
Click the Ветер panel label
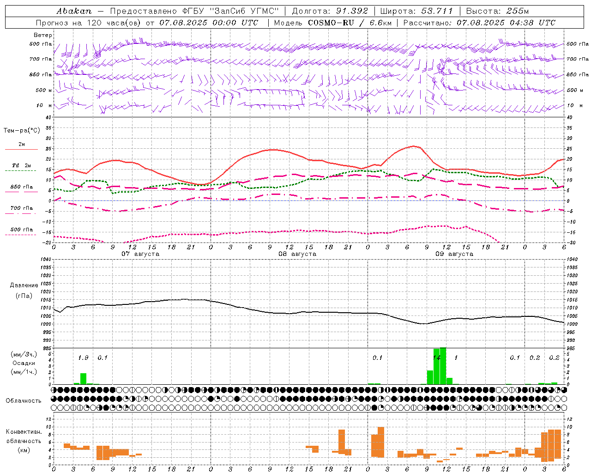[x=43, y=35]
